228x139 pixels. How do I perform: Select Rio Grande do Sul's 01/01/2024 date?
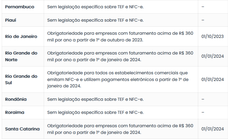tap(213, 79)
